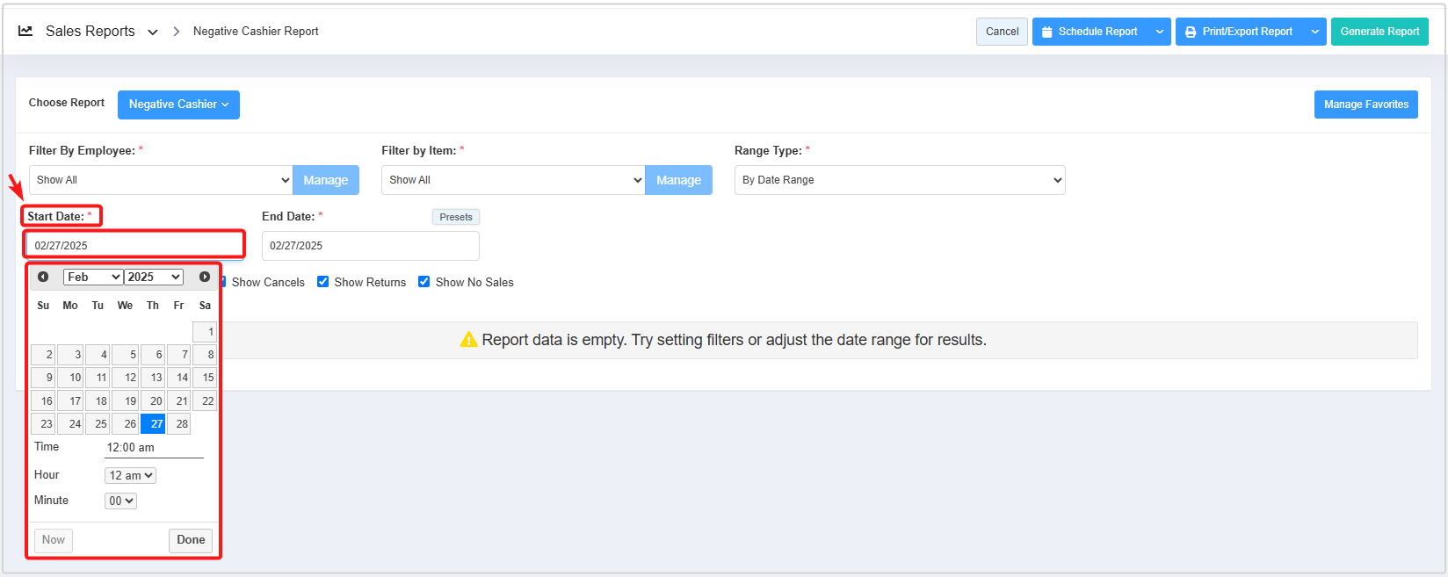The image size is (1448, 577).
Task: Click the printer icon on Print/Export Report
Action: (1191, 32)
